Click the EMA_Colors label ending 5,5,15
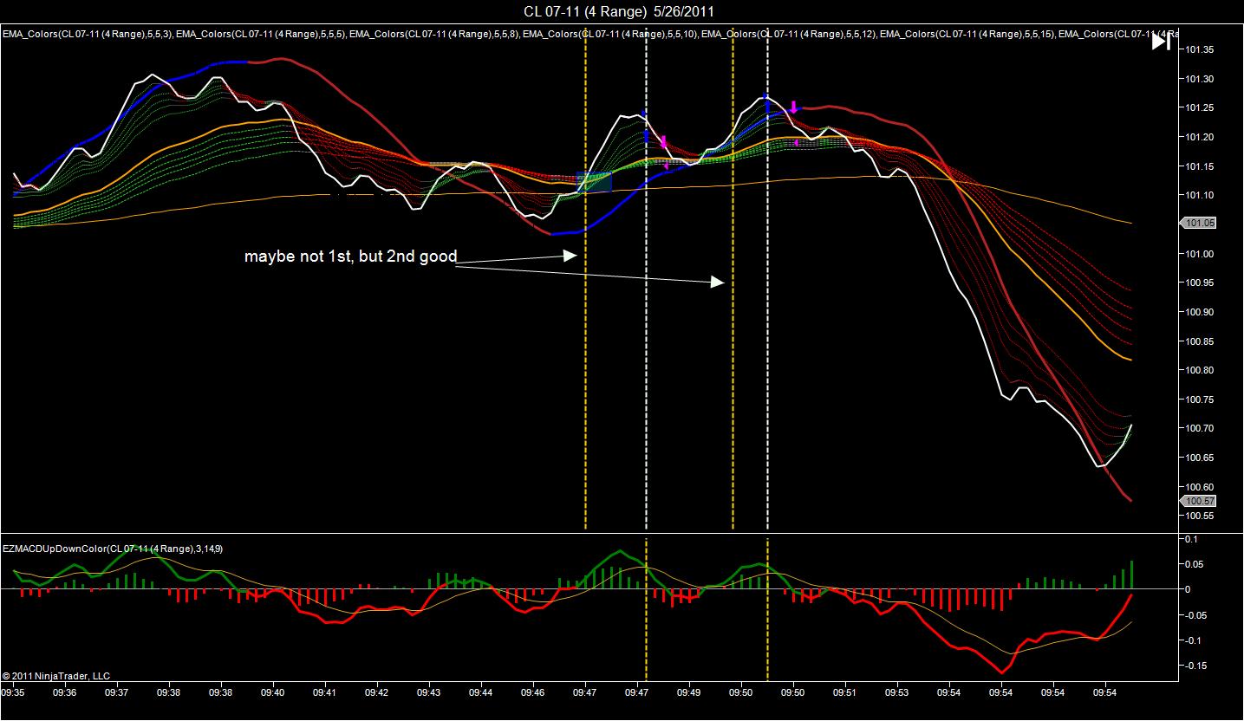Viewport: 1244px width, 721px height. point(967,35)
